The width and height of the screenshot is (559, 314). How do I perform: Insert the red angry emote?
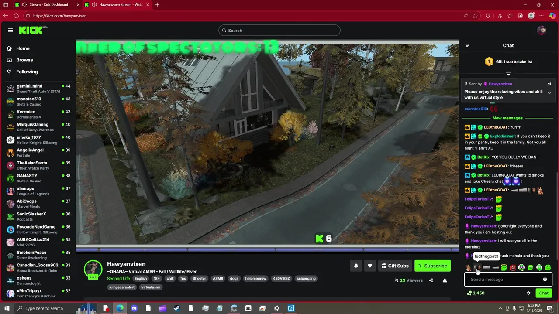[x=513, y=267]
